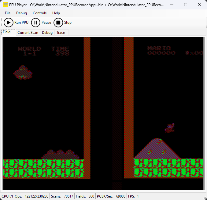Switch to the Debug tab

point(47,33)
